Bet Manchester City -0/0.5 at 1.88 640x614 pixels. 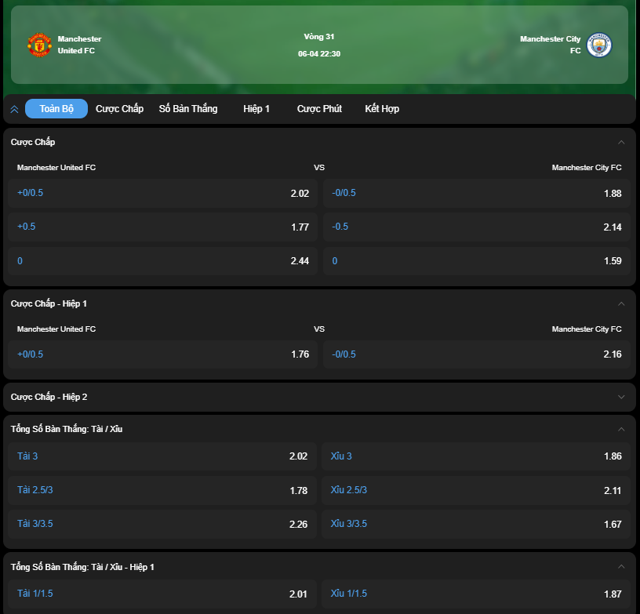[477, 193]
